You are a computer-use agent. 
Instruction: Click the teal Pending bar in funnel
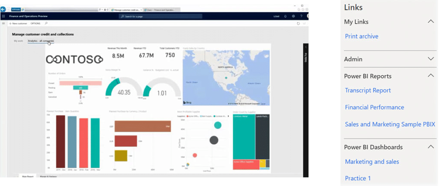tap(80, 88)
